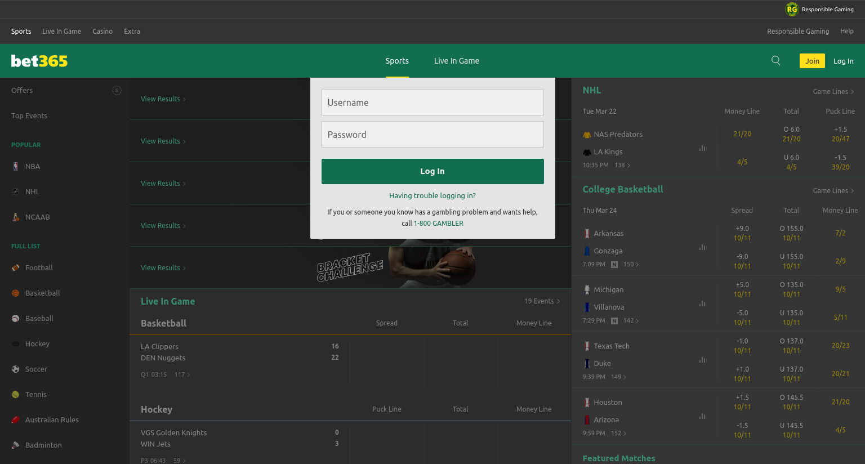Focus the Password field

click(432, 135)
